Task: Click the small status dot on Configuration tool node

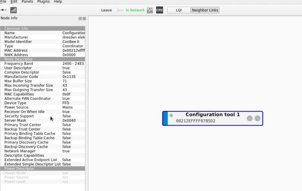Action: (171, 115)
